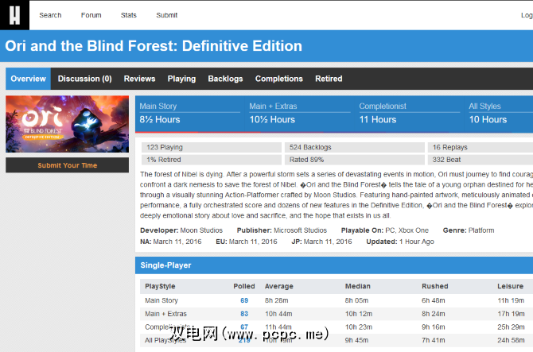Open the Discussion (0) tab

pos(84,79)
